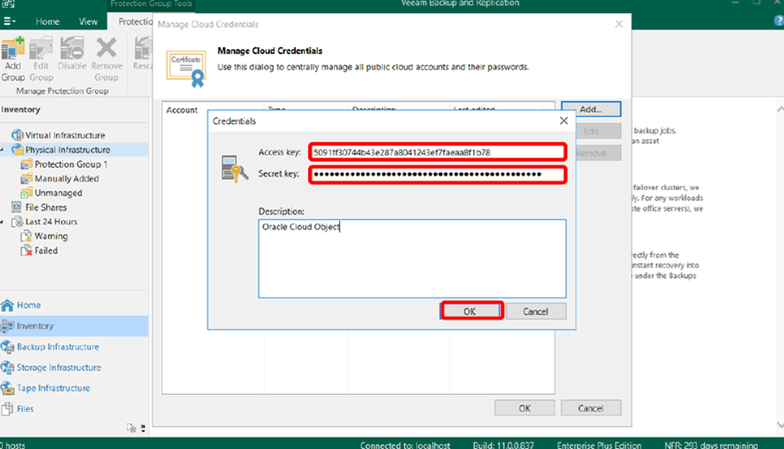Viewport: 784px width, 449px height.
Task: Click the Disable ribbon icon
Action: click(x=72, y=53)
